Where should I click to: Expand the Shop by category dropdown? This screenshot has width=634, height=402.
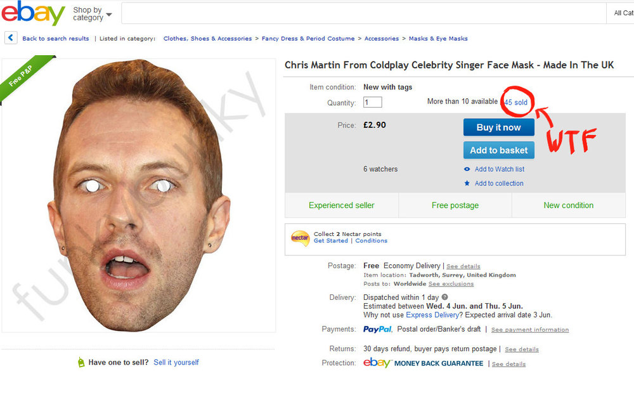(x=92, y=14)
